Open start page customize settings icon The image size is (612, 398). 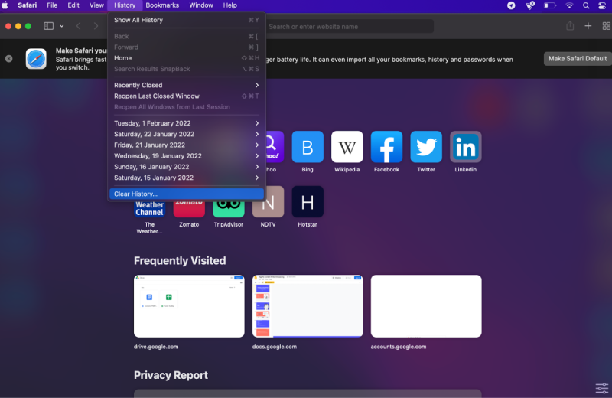[601, 388]
